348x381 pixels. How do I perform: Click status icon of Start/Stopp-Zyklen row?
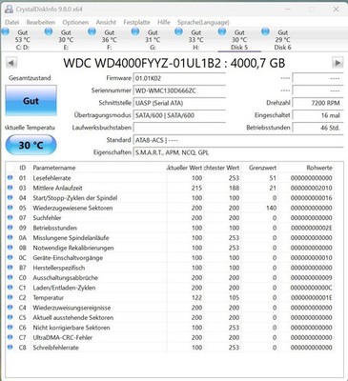tap(10, 198)
